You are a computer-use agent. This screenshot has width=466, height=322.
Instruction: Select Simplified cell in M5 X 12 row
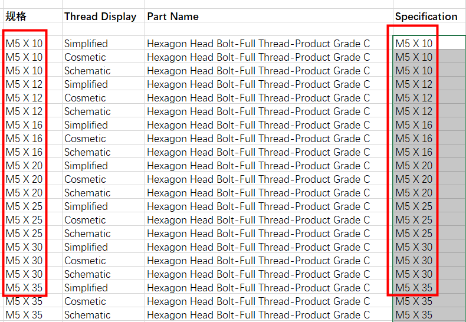point(103,84)
